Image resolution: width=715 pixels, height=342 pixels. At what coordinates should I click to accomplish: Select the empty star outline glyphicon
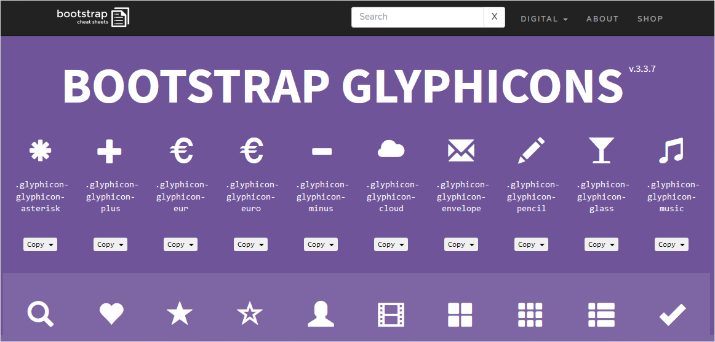pos(250,314)
